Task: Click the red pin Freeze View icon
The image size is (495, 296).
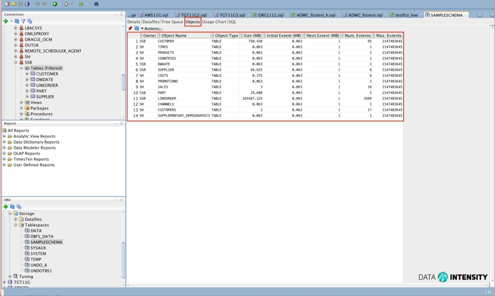Action: 130,29
